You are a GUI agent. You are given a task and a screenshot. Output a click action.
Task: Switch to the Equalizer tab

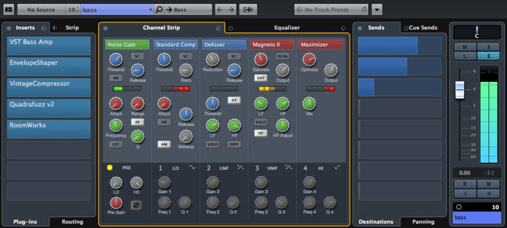[x=287, y=28]
